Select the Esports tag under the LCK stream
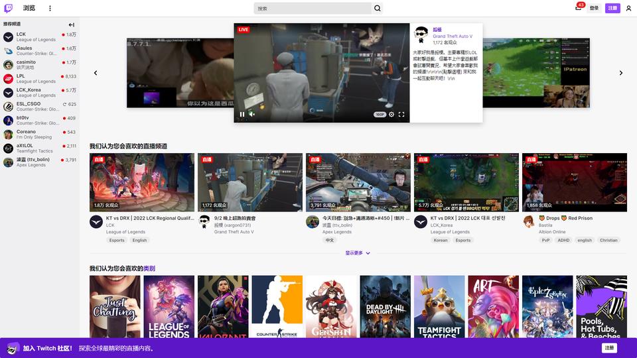 click(x=117, y=240)
